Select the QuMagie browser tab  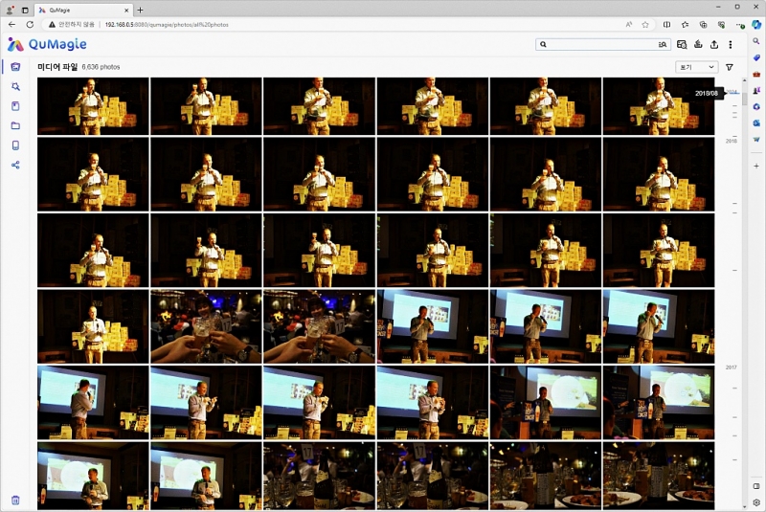click(81, 10)
